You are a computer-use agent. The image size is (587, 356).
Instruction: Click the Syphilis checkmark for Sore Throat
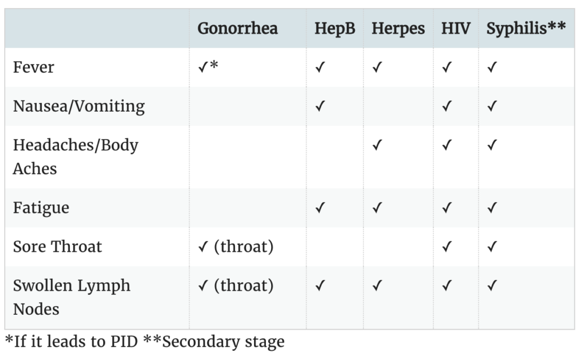[492, 247]
